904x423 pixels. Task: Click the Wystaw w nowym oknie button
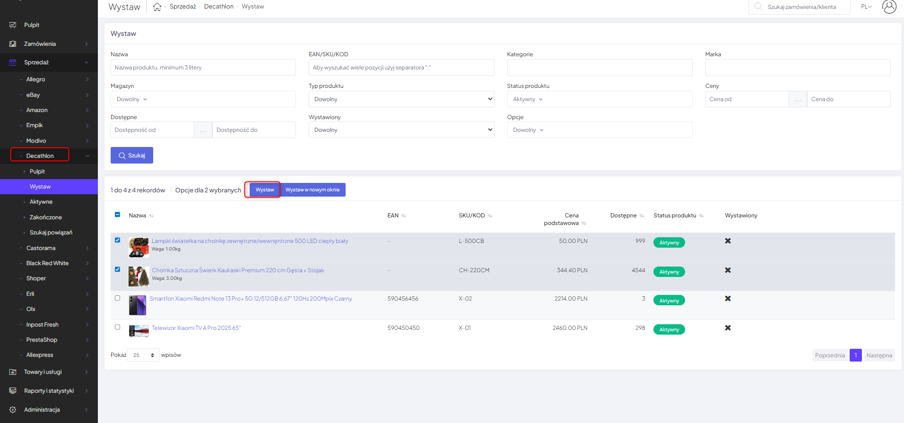313,190
